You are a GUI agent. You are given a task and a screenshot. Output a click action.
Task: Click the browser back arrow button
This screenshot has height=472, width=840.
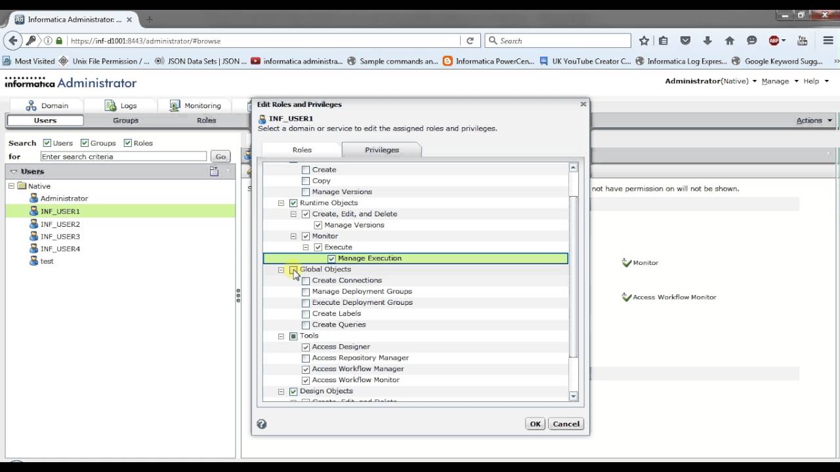coord(13,41)
